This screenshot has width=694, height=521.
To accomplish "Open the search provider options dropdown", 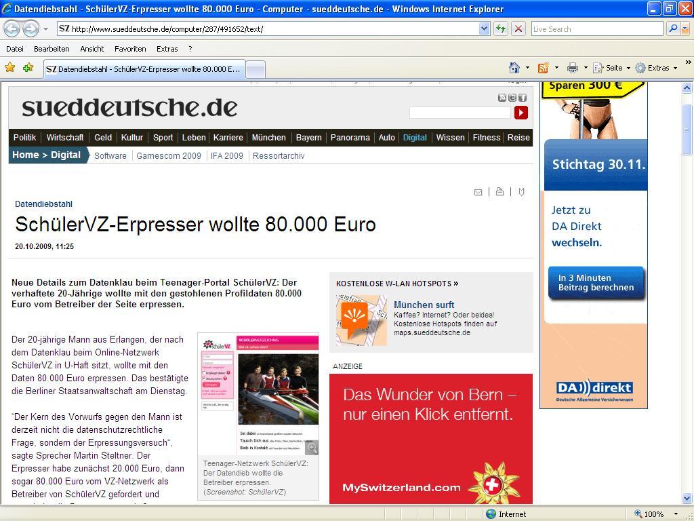I will [x=685, y=28].
